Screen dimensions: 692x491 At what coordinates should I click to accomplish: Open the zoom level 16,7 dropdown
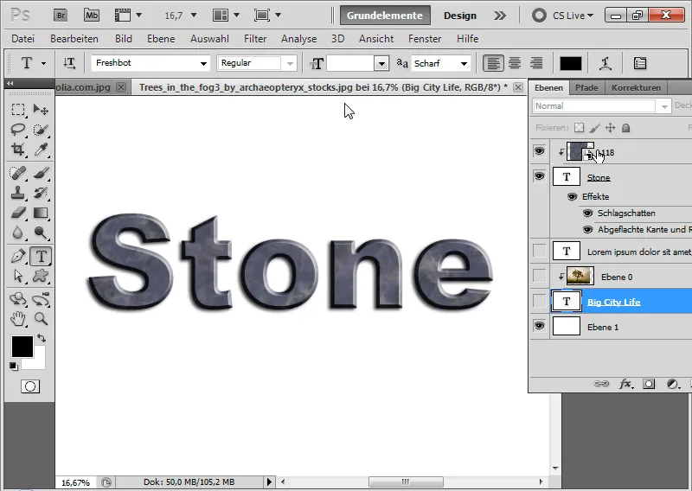point(193,16)
